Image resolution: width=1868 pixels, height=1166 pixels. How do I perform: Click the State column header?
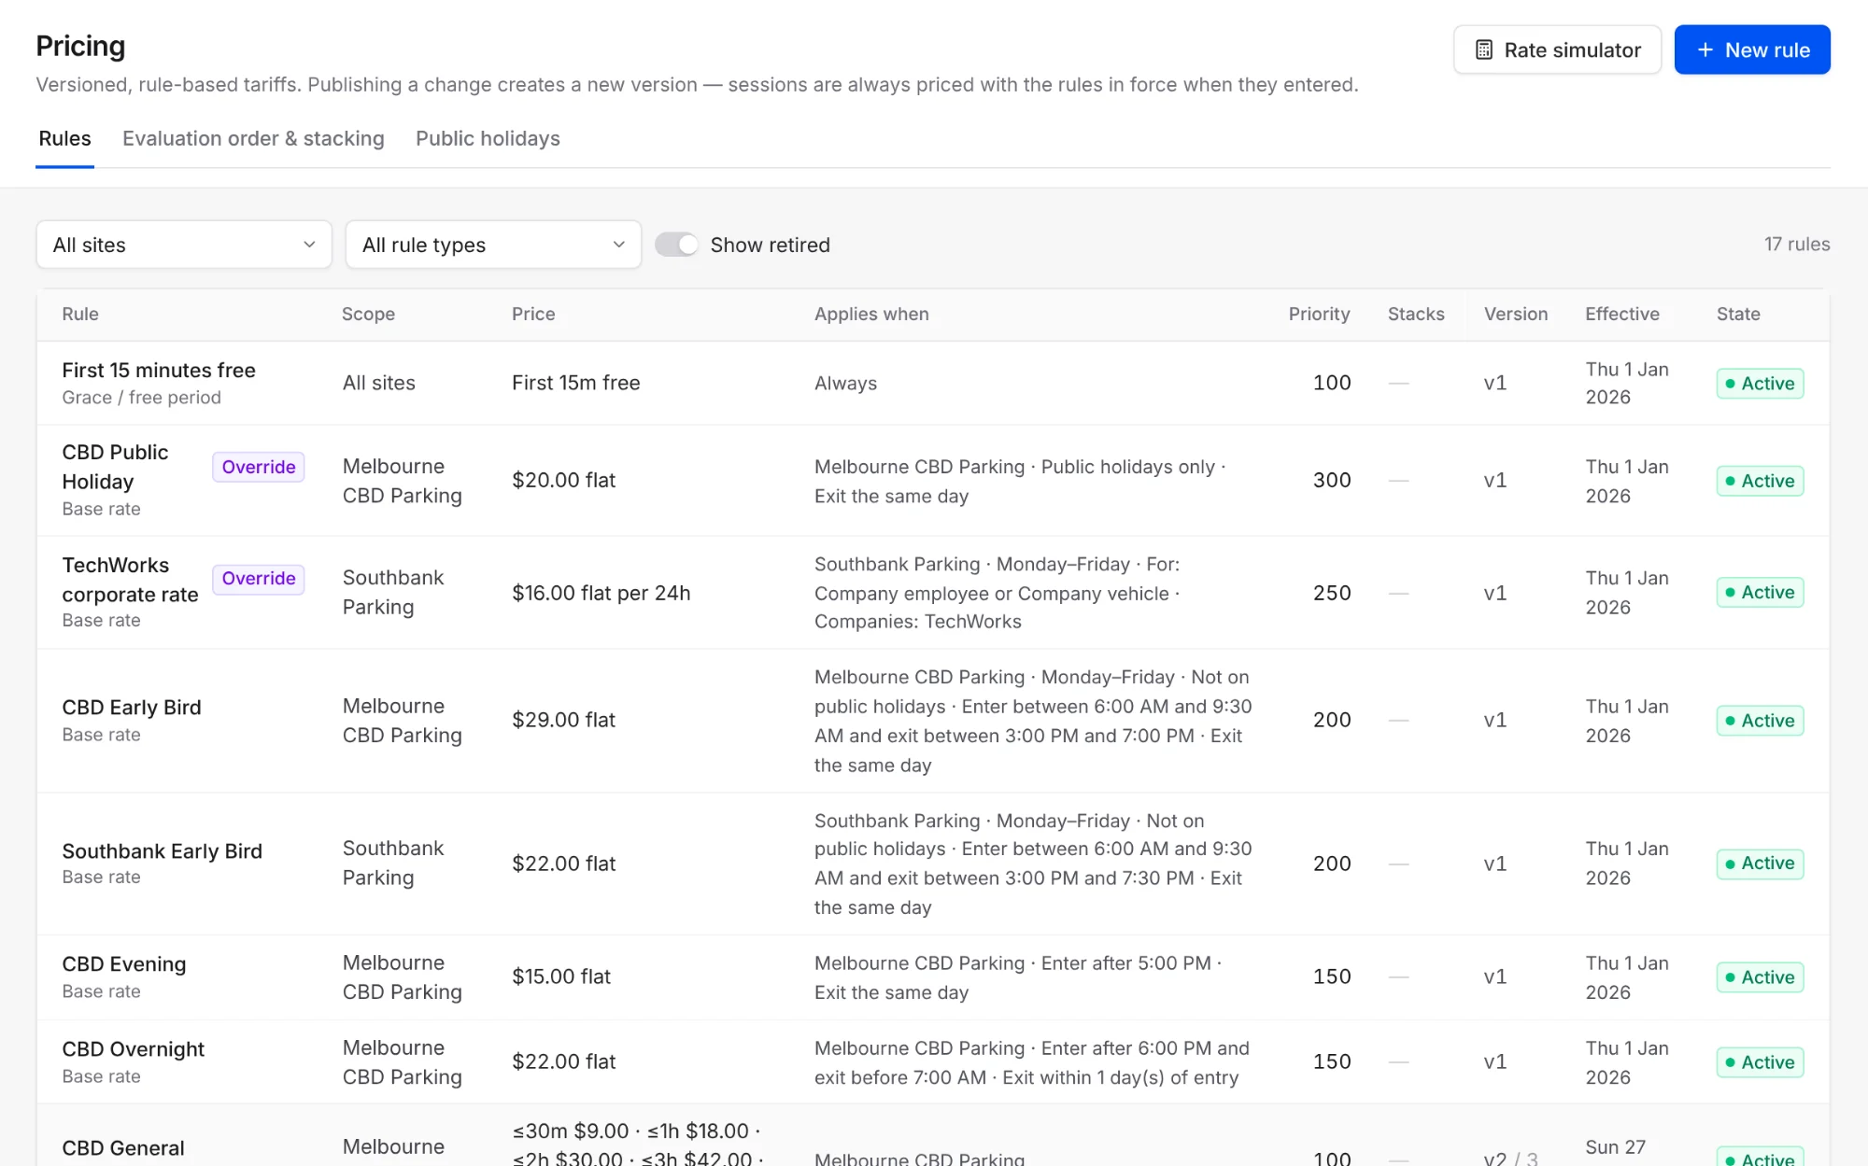1738,314
